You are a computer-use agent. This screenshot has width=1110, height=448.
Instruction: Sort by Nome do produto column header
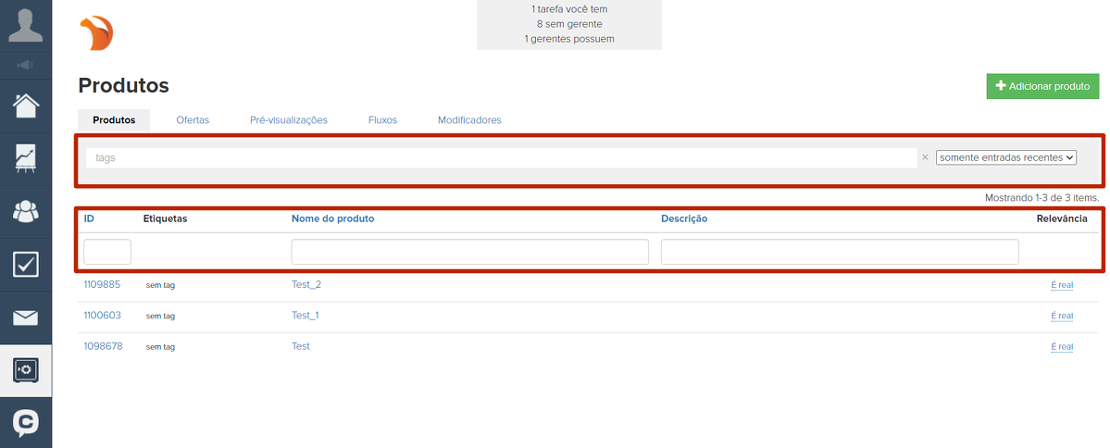click(x=332, y=218)
